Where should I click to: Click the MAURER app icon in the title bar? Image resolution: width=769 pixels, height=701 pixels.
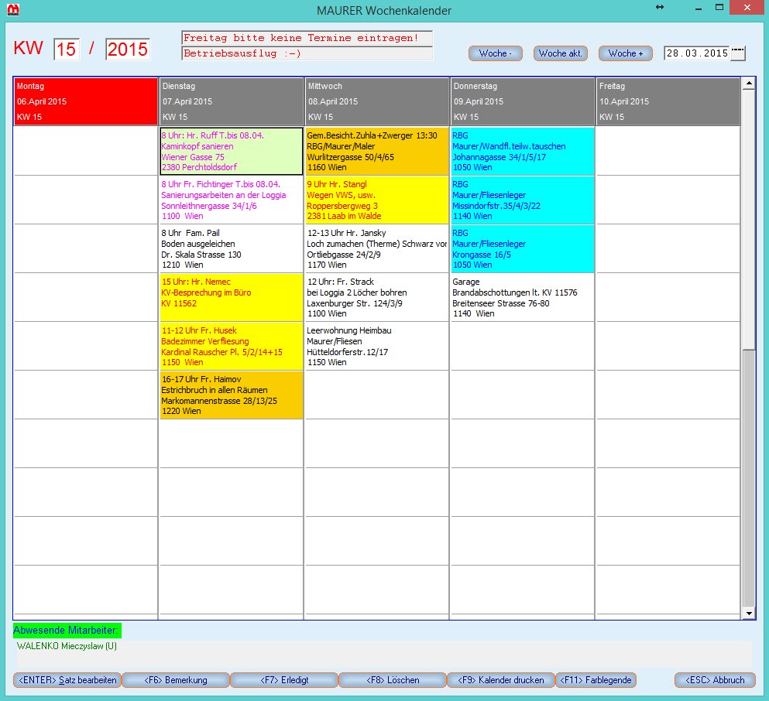point(15,10)
